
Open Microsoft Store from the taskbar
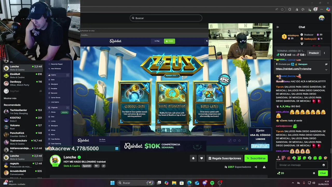pyautogui.click(x=182, y=183)
